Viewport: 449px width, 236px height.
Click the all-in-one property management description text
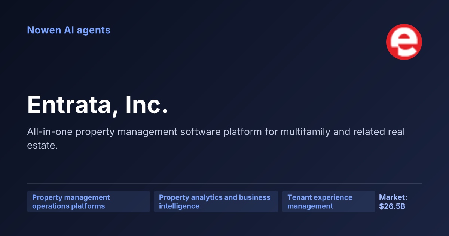coord(216,139)
